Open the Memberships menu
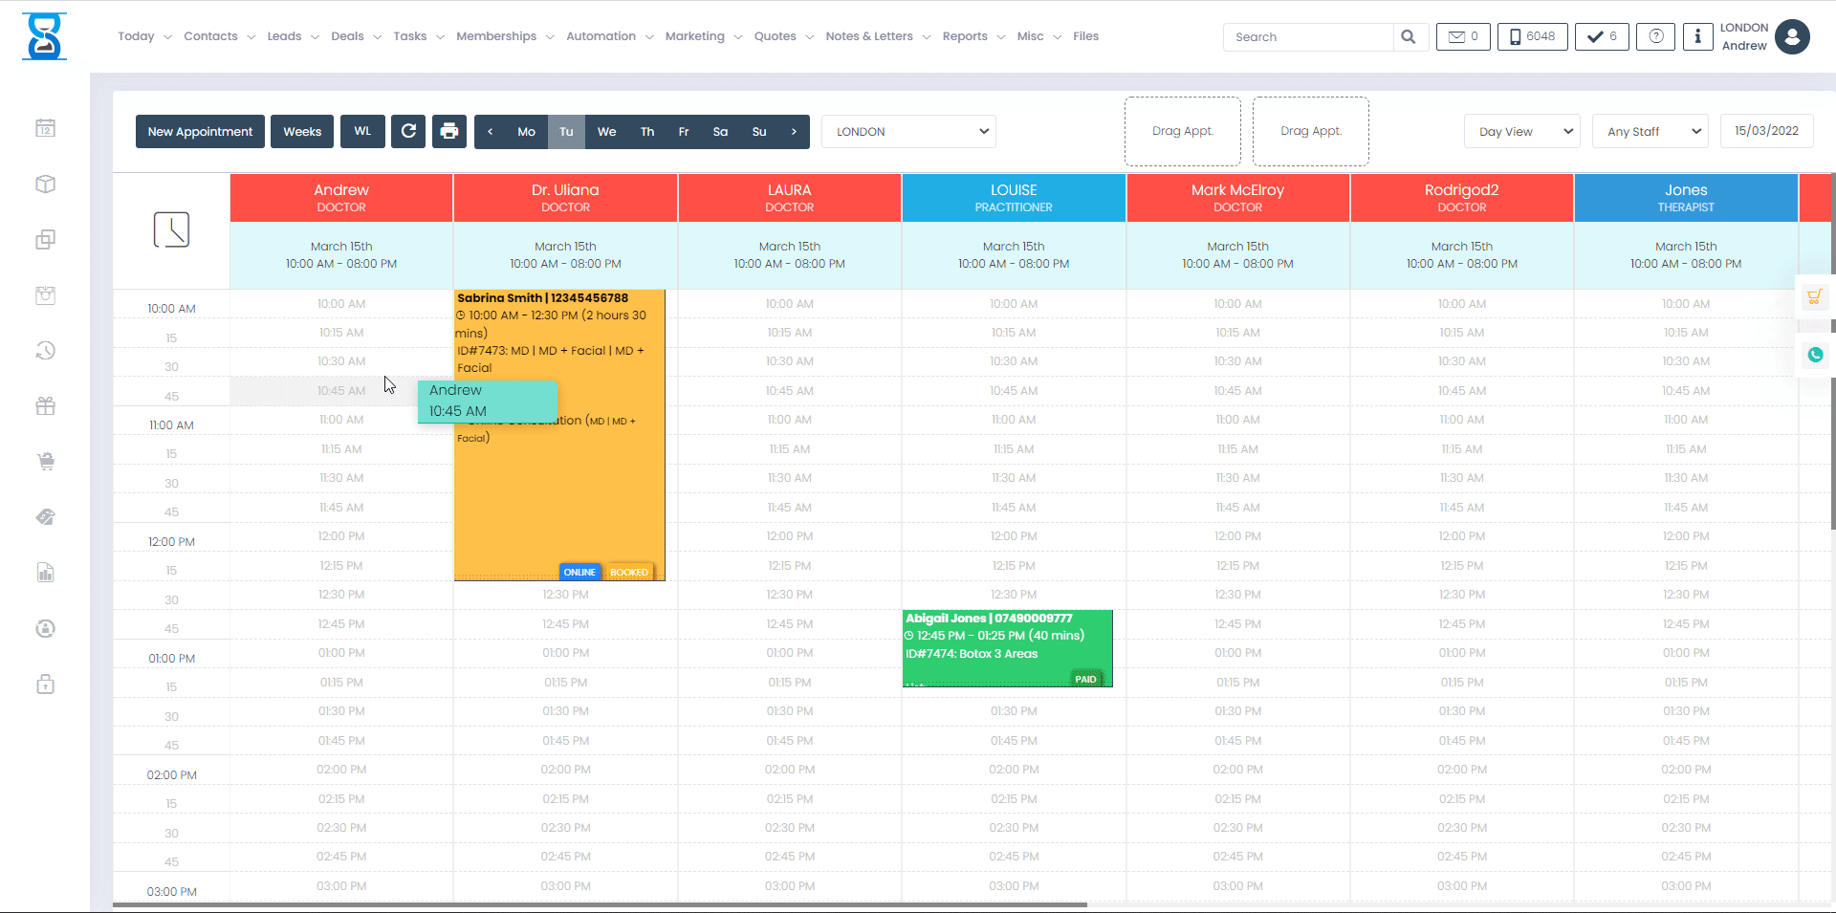Viewport: 1836px width, 913px height. 504,36
